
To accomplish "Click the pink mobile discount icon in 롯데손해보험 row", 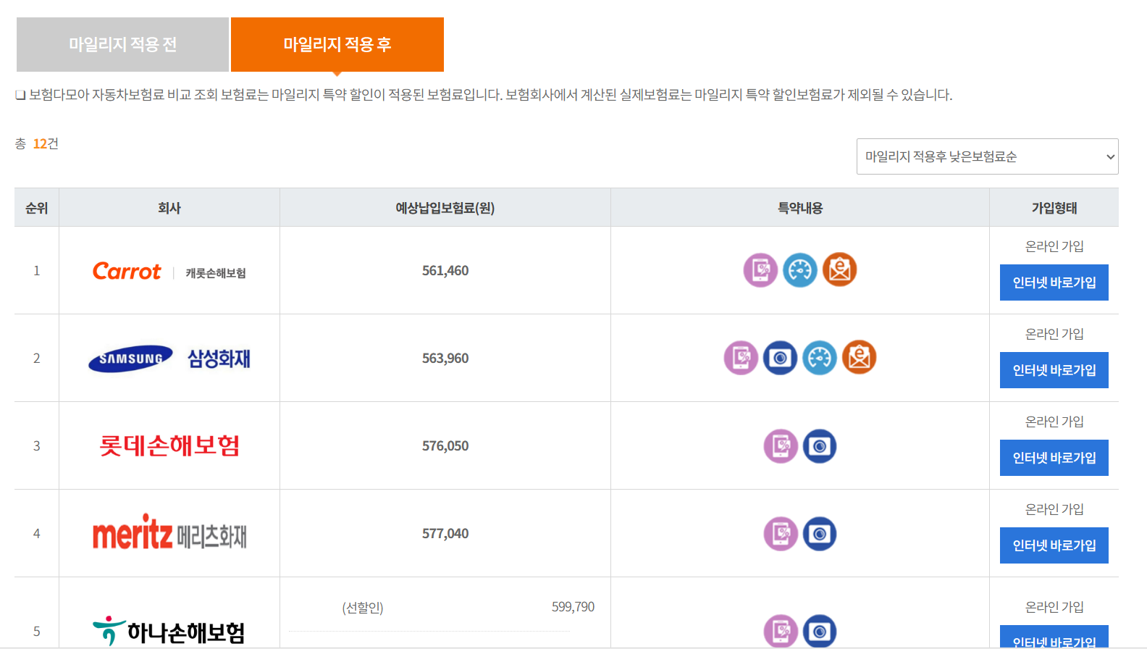I will tap(781, 446).
